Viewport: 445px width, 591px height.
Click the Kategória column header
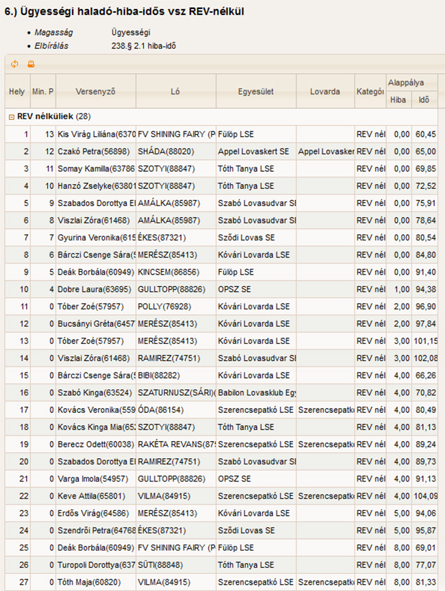point(370,92)
